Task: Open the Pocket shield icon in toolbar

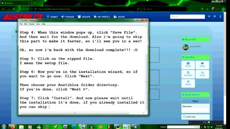Action: click(x=202, y=9)
